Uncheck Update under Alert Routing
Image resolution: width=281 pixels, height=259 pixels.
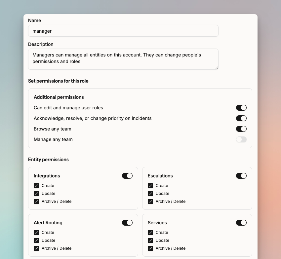(x=36, y=240)
